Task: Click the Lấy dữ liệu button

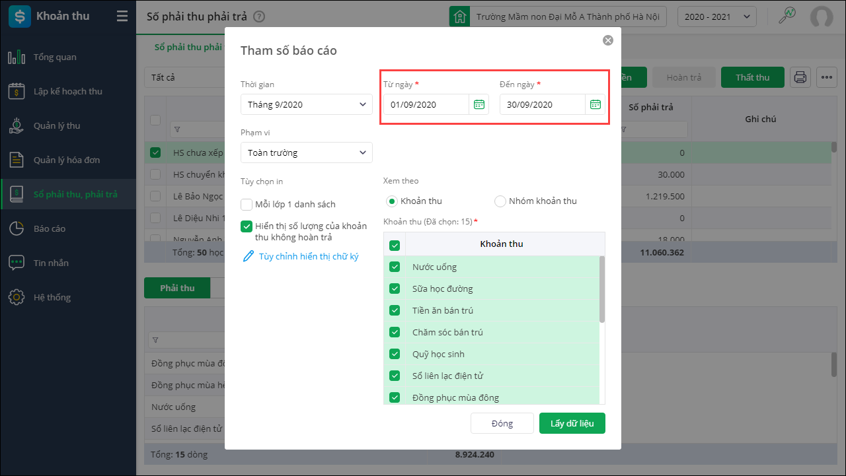Action: 572,423
